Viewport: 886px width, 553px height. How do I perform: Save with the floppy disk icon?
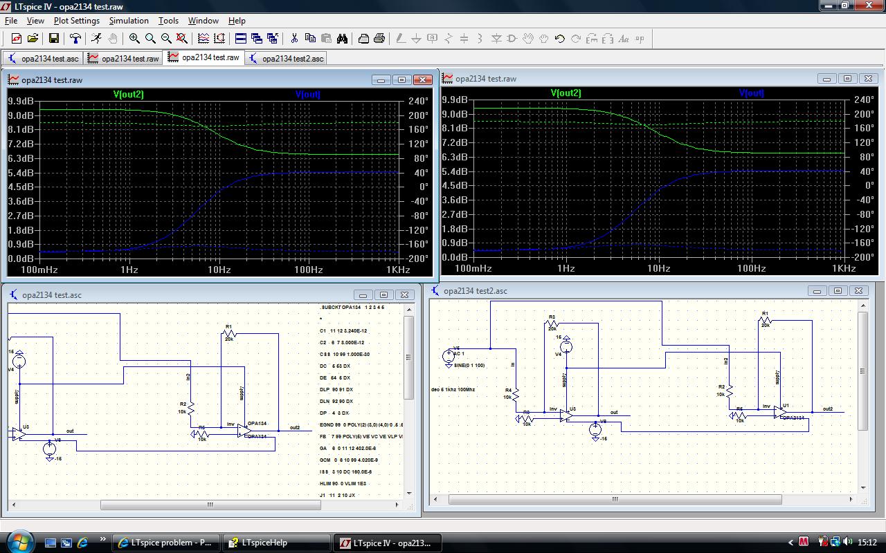tap(54, 39)
